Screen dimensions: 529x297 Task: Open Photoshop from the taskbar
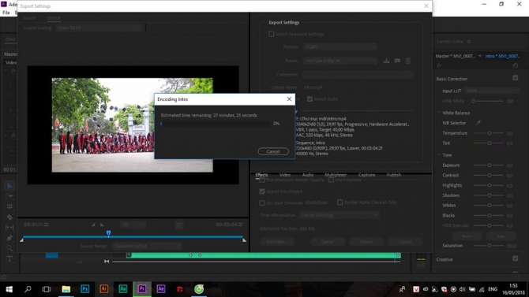(x=85, y=289)
